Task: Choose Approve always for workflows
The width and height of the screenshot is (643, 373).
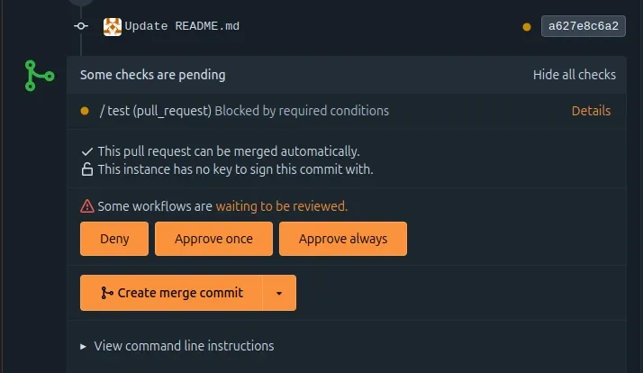Action: tap(342, 239)
